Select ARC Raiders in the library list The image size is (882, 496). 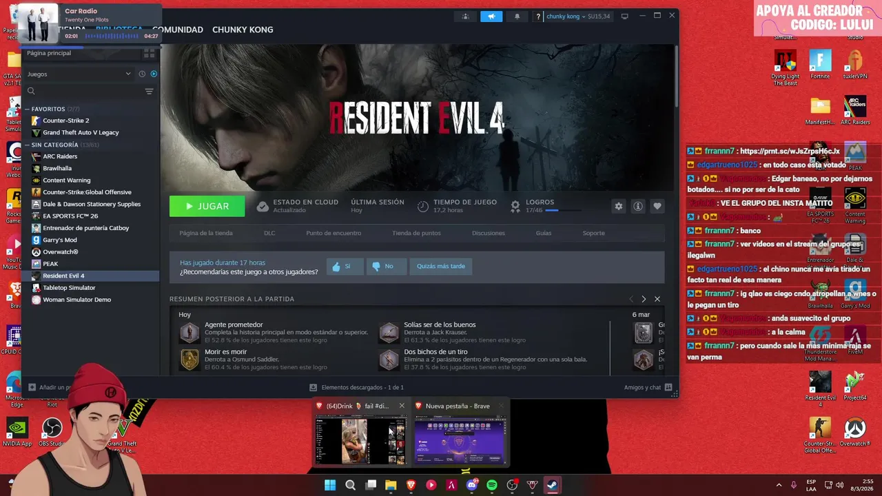[x=91, y=156]
